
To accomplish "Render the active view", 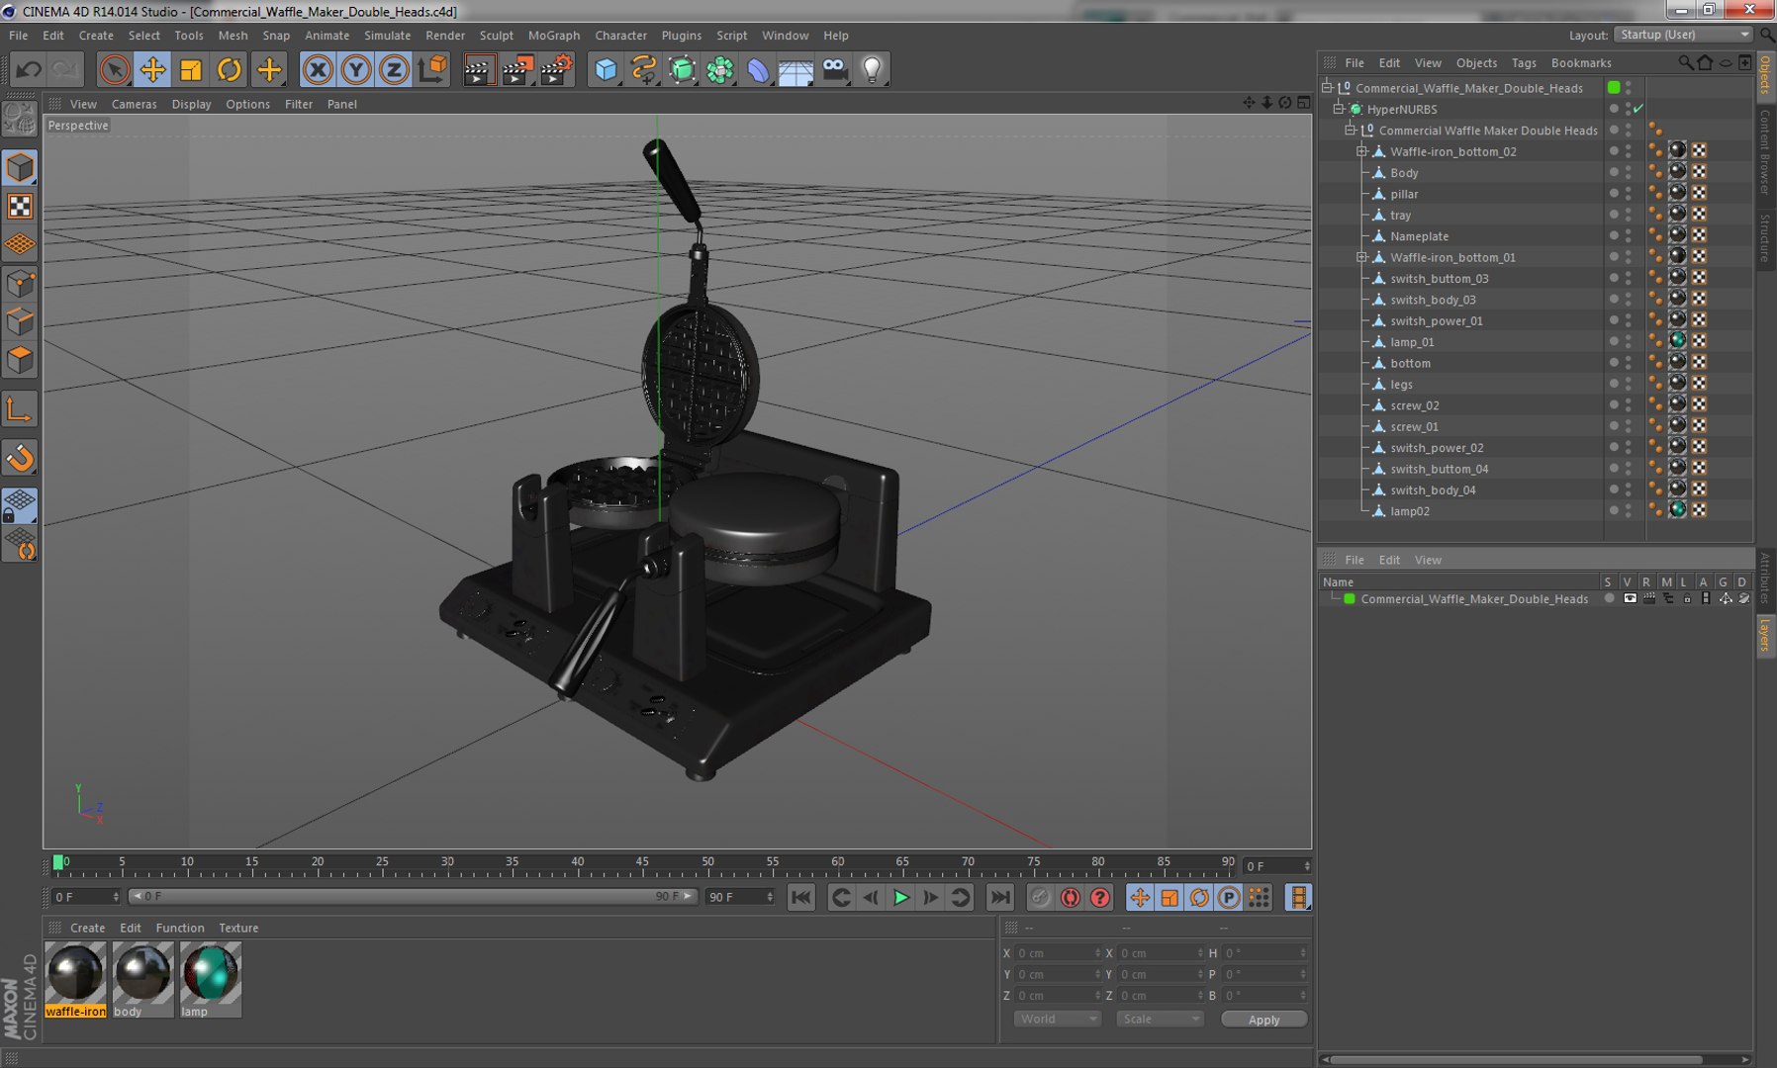I will (x=479, y=69).
